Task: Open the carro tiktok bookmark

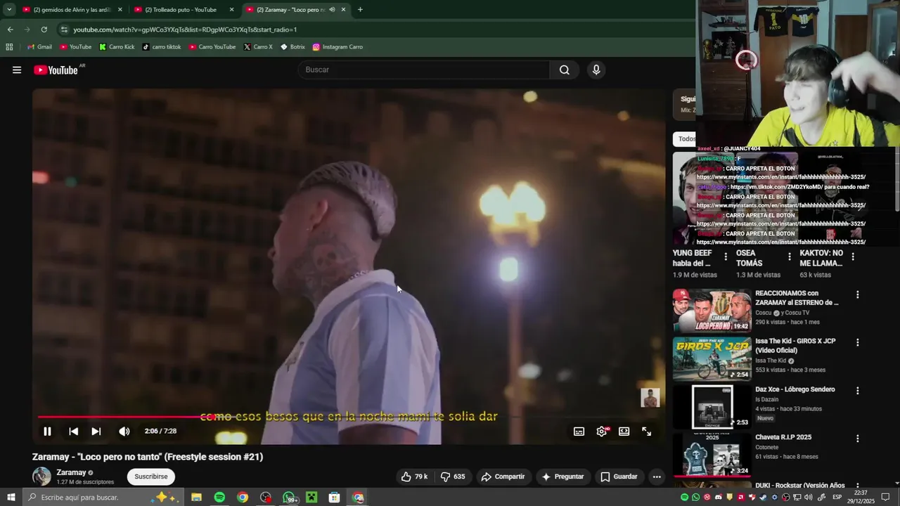Action: [x=162, y=47]
